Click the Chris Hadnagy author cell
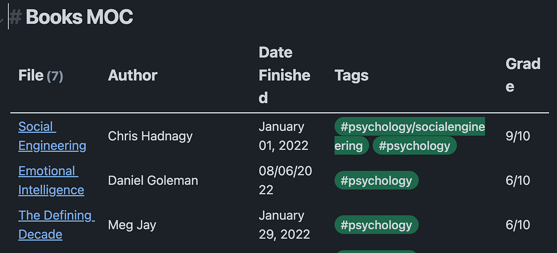The height and width of the screenshot is (253, 557). tap(150, 136)
